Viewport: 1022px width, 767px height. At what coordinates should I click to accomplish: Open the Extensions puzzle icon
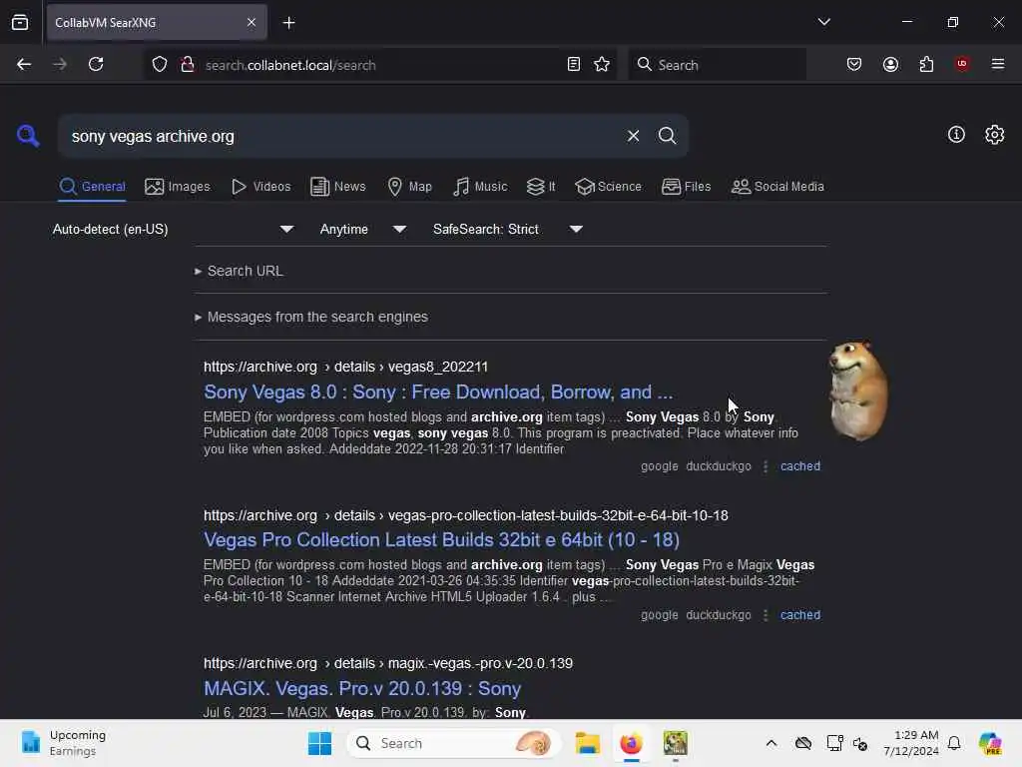coord(926,64)
